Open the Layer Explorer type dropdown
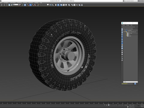 point(127,84)
